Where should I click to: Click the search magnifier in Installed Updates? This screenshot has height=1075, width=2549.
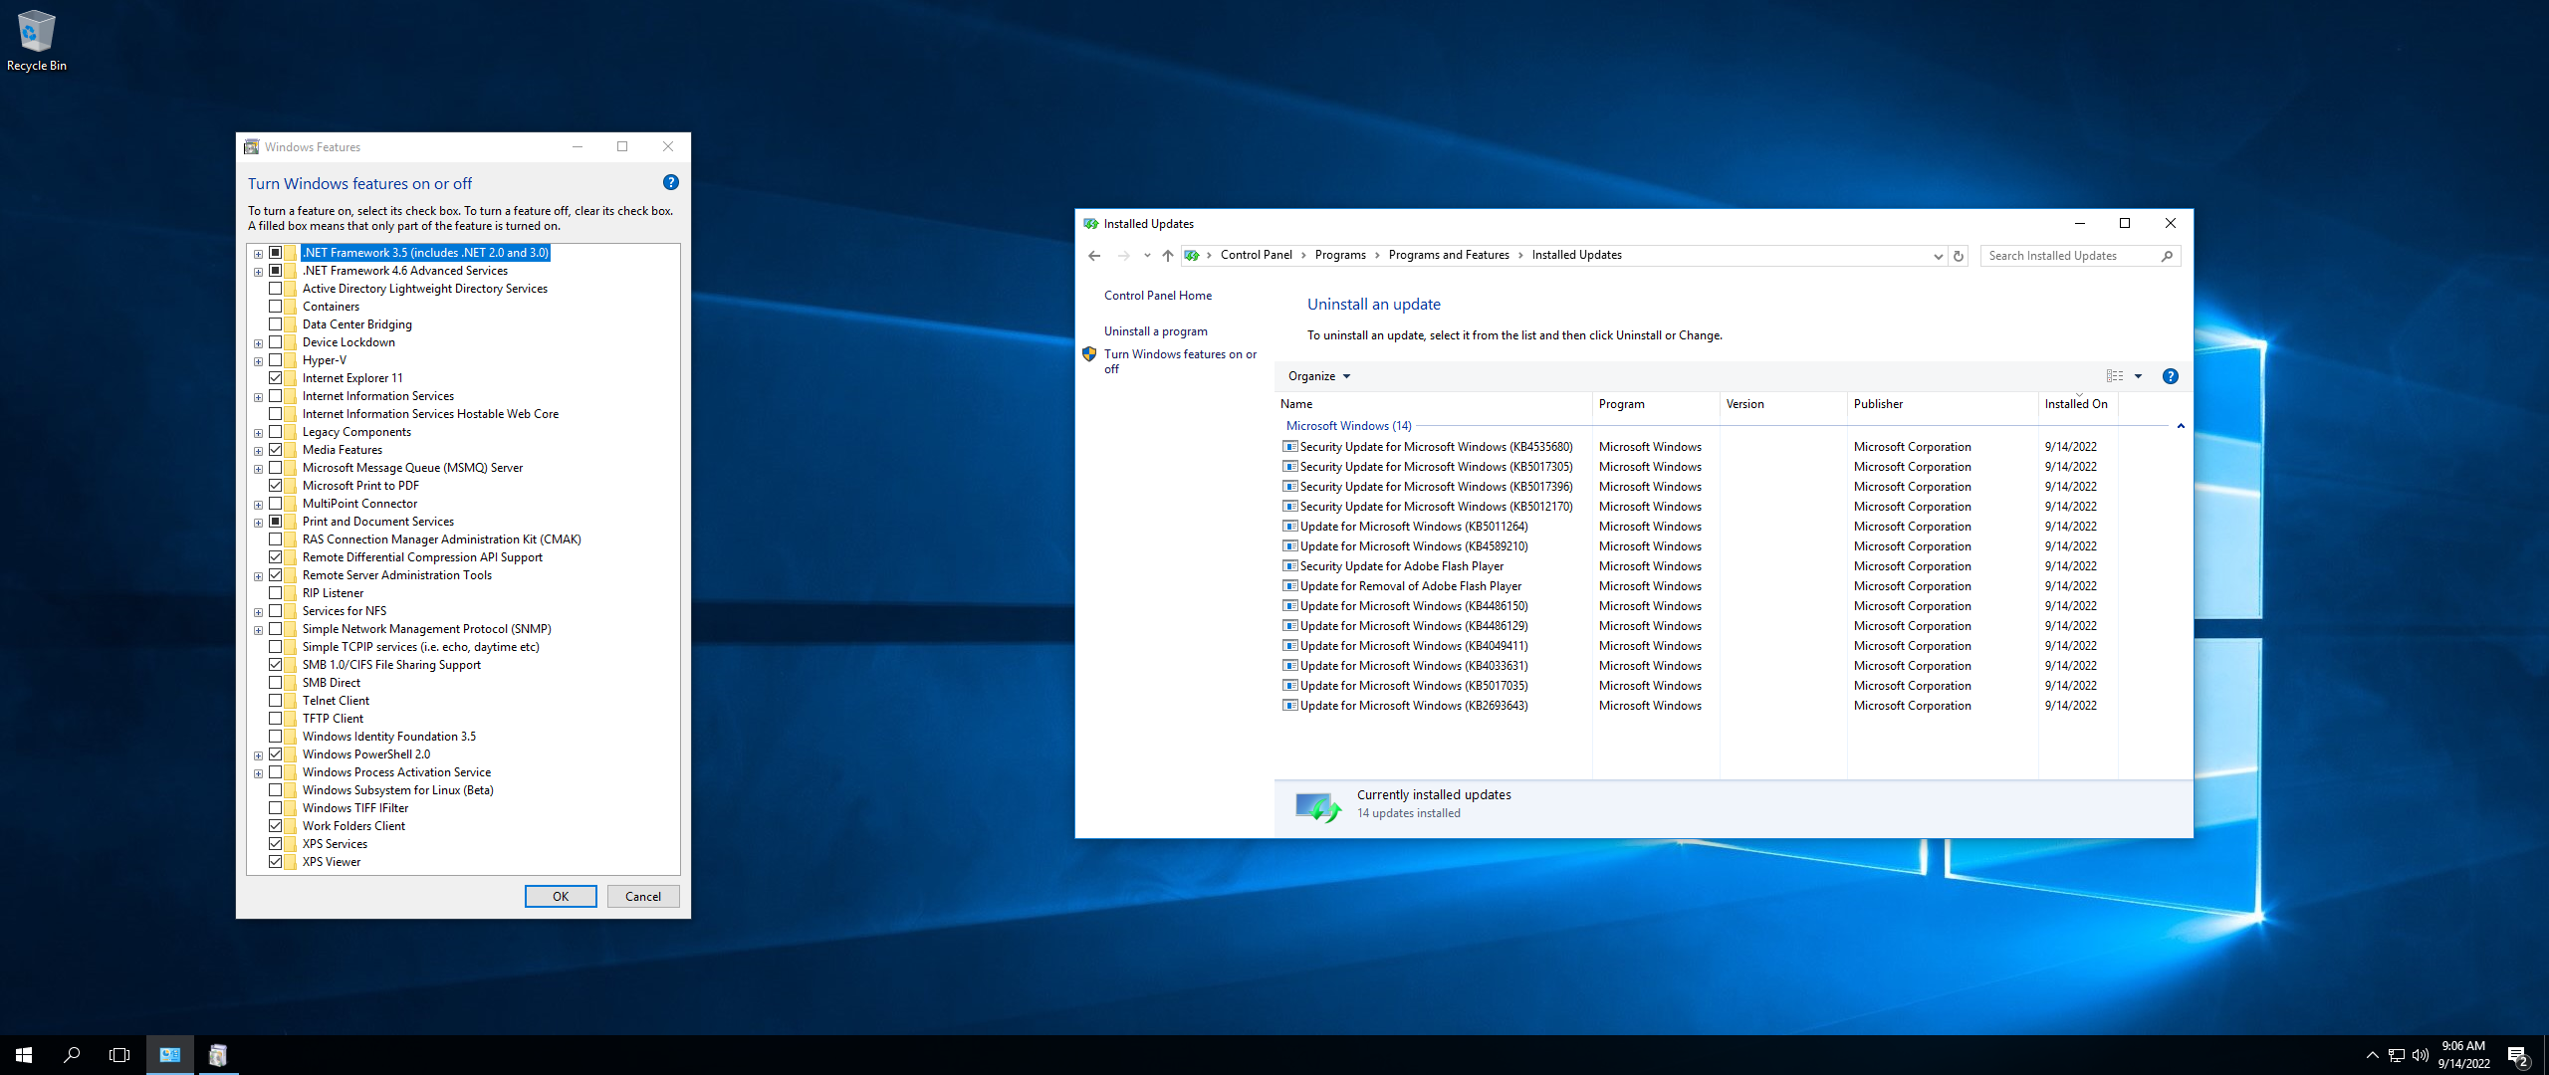pos(2167,256)
